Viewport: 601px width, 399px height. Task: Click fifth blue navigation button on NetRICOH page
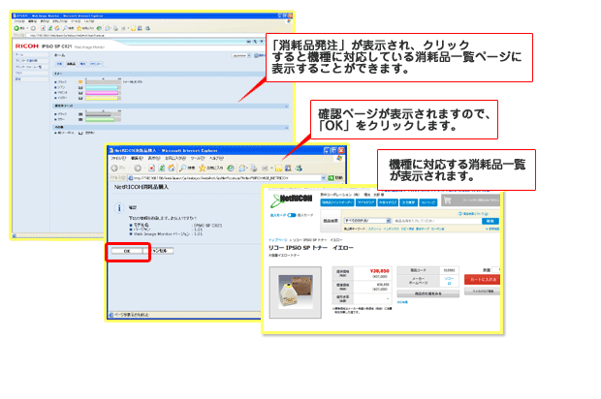(427, 202)
